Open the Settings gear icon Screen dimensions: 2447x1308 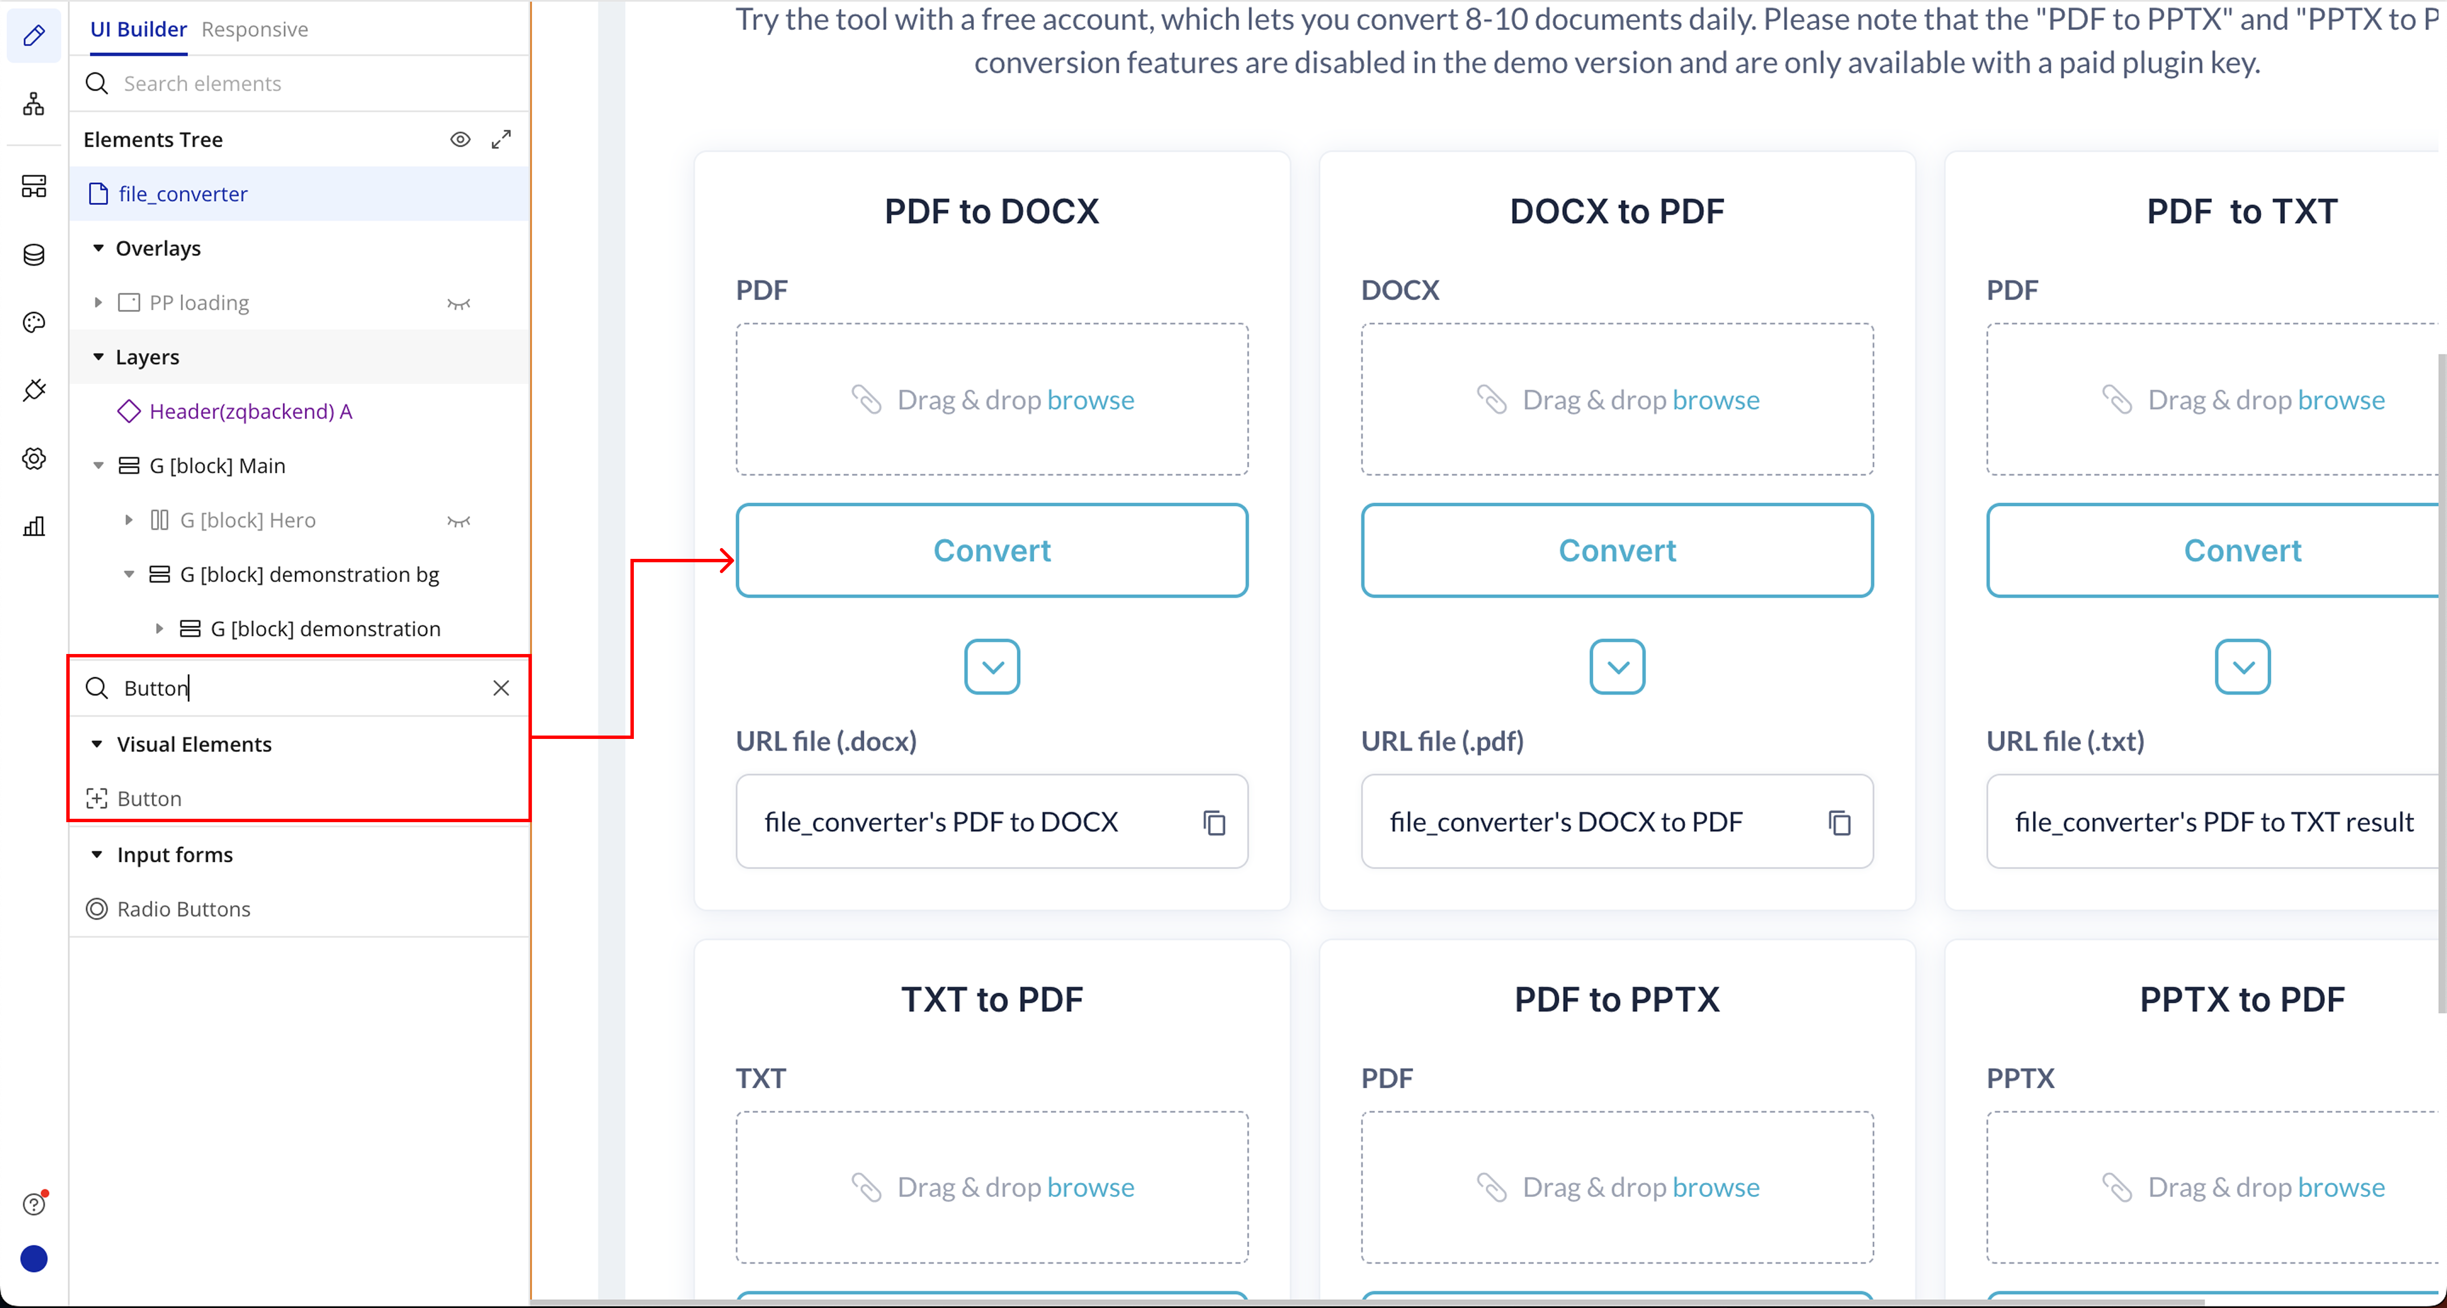point(34,459)
